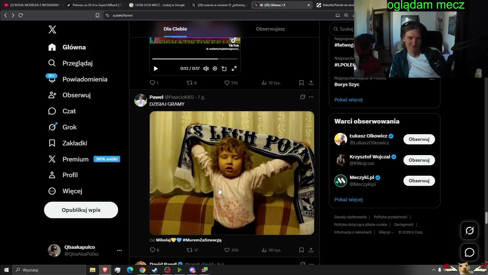Expand Więcej menu in sidebar
The width and height of the screenshot is (488, 275).
click(65, 191)
